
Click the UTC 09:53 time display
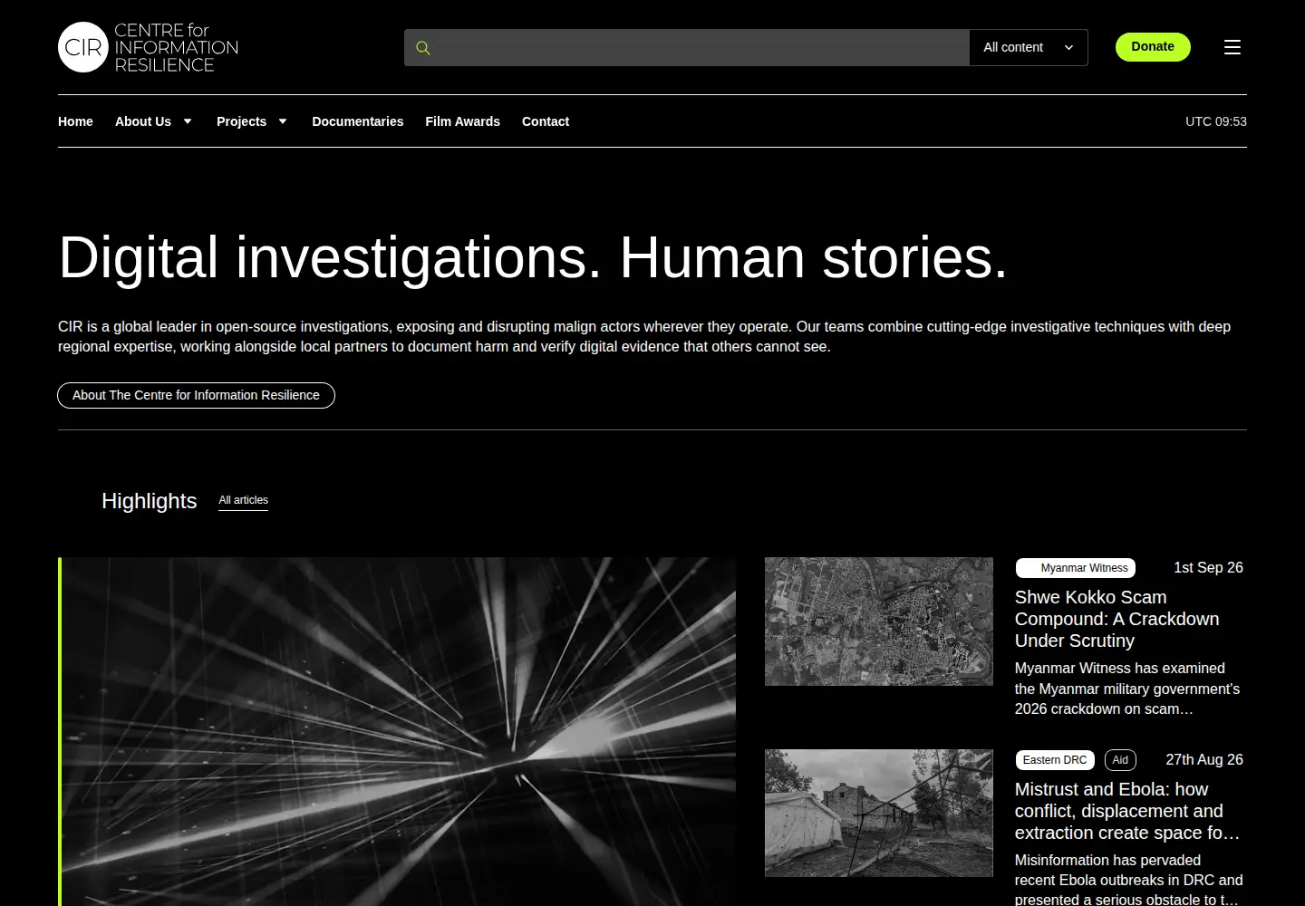pyautogui.click(x=1216, y=121)
